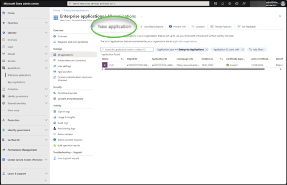Click the Home breadcrumb link
Image resolution: width=287 pixels, height=185 pixels.
(x=57, y=10)
